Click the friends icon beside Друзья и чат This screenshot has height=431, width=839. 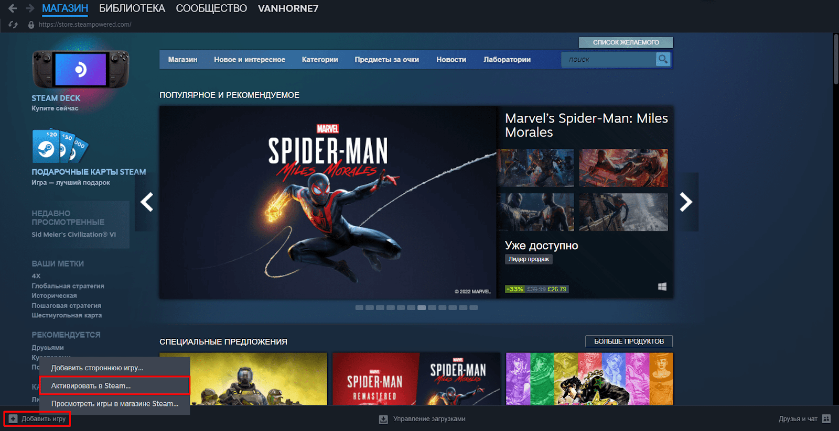coord(826,418)
